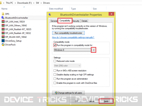This screenshot has height=106, width=142.
Task: Select the DP_LAN_Realtek-XP_18032 file name
Action: (x=18, y=33)
